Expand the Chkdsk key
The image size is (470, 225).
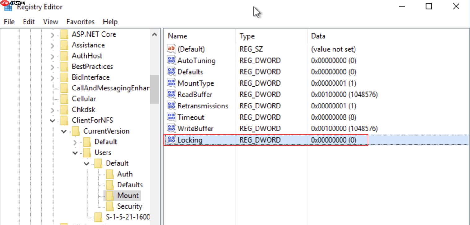53,110
